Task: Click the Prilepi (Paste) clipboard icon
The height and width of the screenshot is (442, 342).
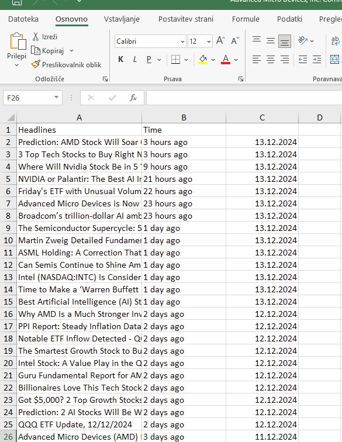Action: click(x=18, y=42)
